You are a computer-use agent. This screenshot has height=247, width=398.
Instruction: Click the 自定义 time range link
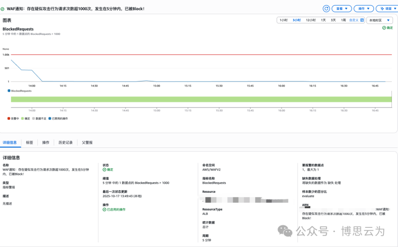point(354,20)
